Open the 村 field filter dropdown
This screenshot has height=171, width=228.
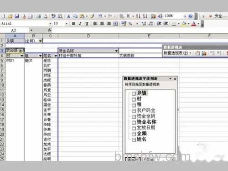tap(22, 56)
